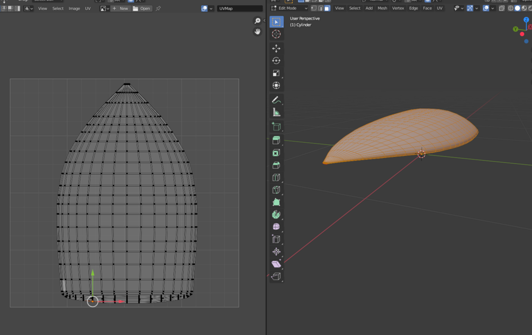Pick the Knife tool
Image resolution: width=532 pixels, height=335 pixels.
(276, 190)
